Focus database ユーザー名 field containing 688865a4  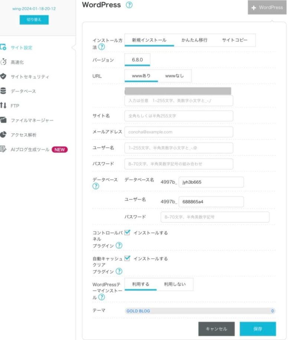click(211, 202)
